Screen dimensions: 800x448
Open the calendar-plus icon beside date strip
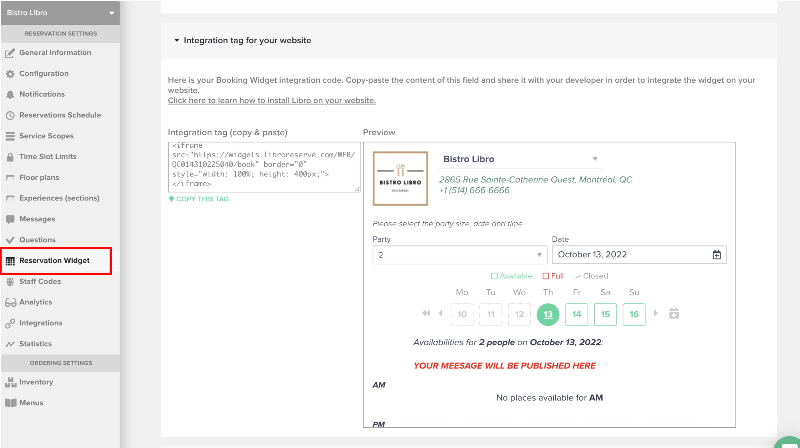click(674, 314)
